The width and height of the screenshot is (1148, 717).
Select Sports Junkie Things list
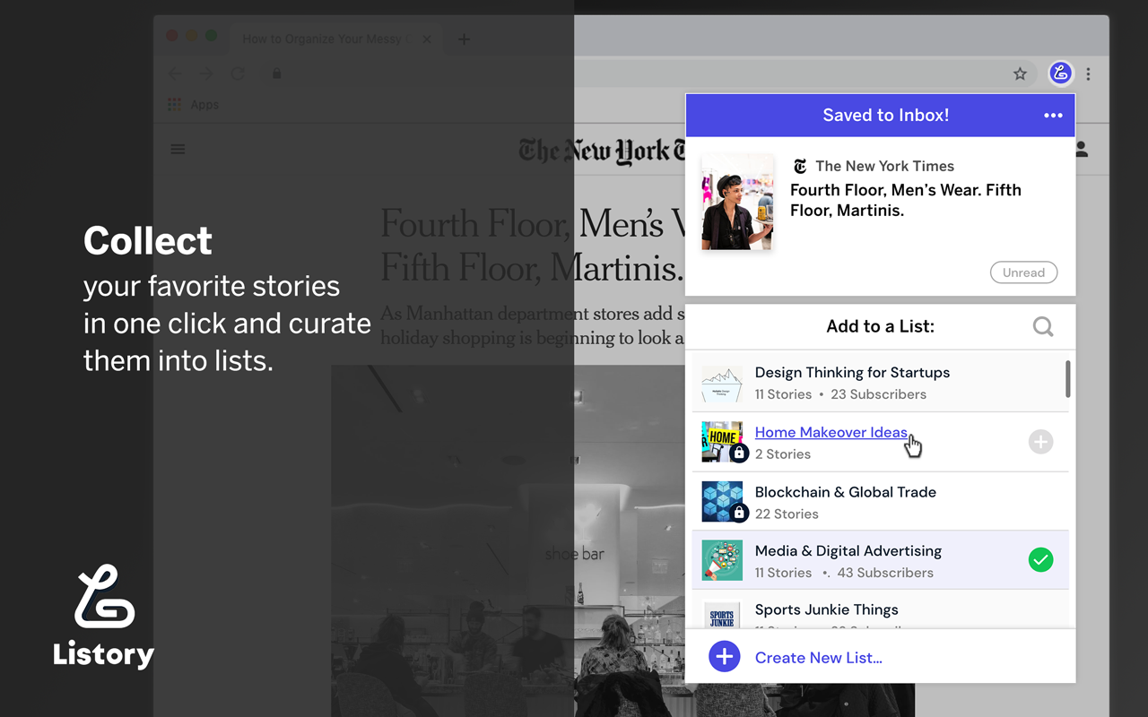881,609
